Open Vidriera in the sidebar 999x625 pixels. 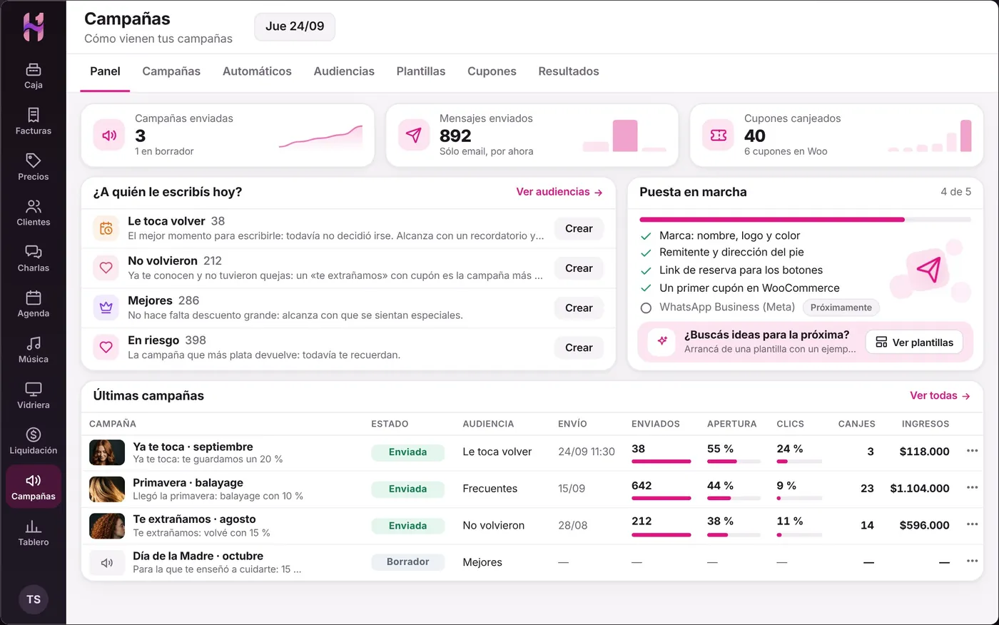coord(34,396)
